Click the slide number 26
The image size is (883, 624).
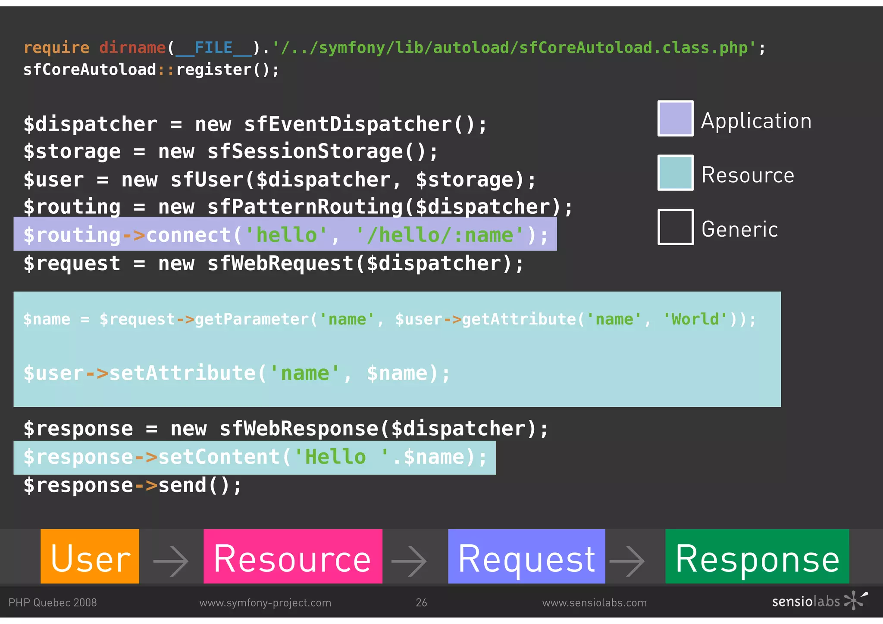421,602
